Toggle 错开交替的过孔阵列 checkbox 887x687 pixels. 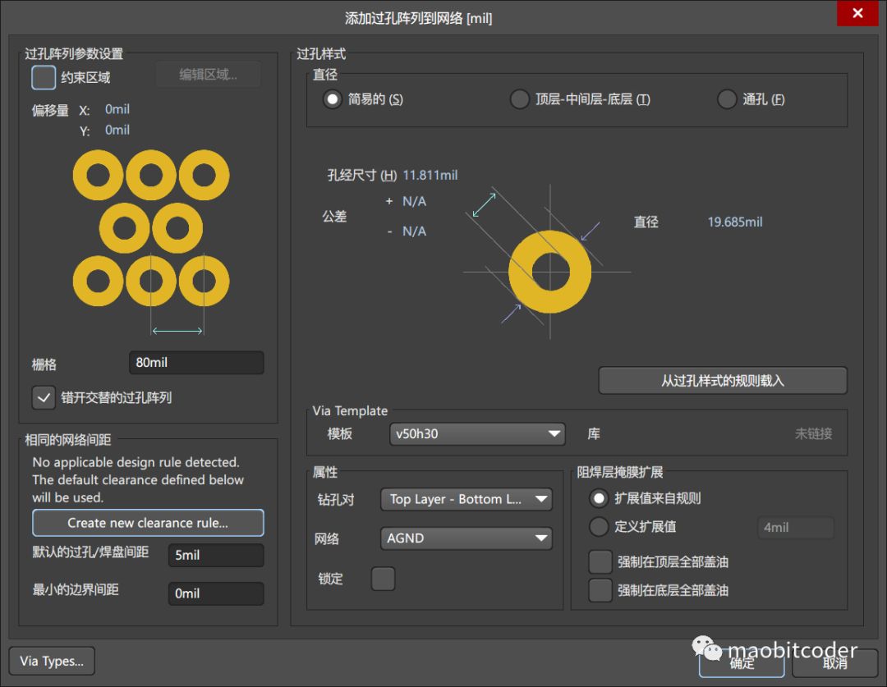(44, 397)
